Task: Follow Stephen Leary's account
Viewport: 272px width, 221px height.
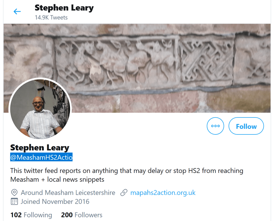Action: click(x=246, y=126)
